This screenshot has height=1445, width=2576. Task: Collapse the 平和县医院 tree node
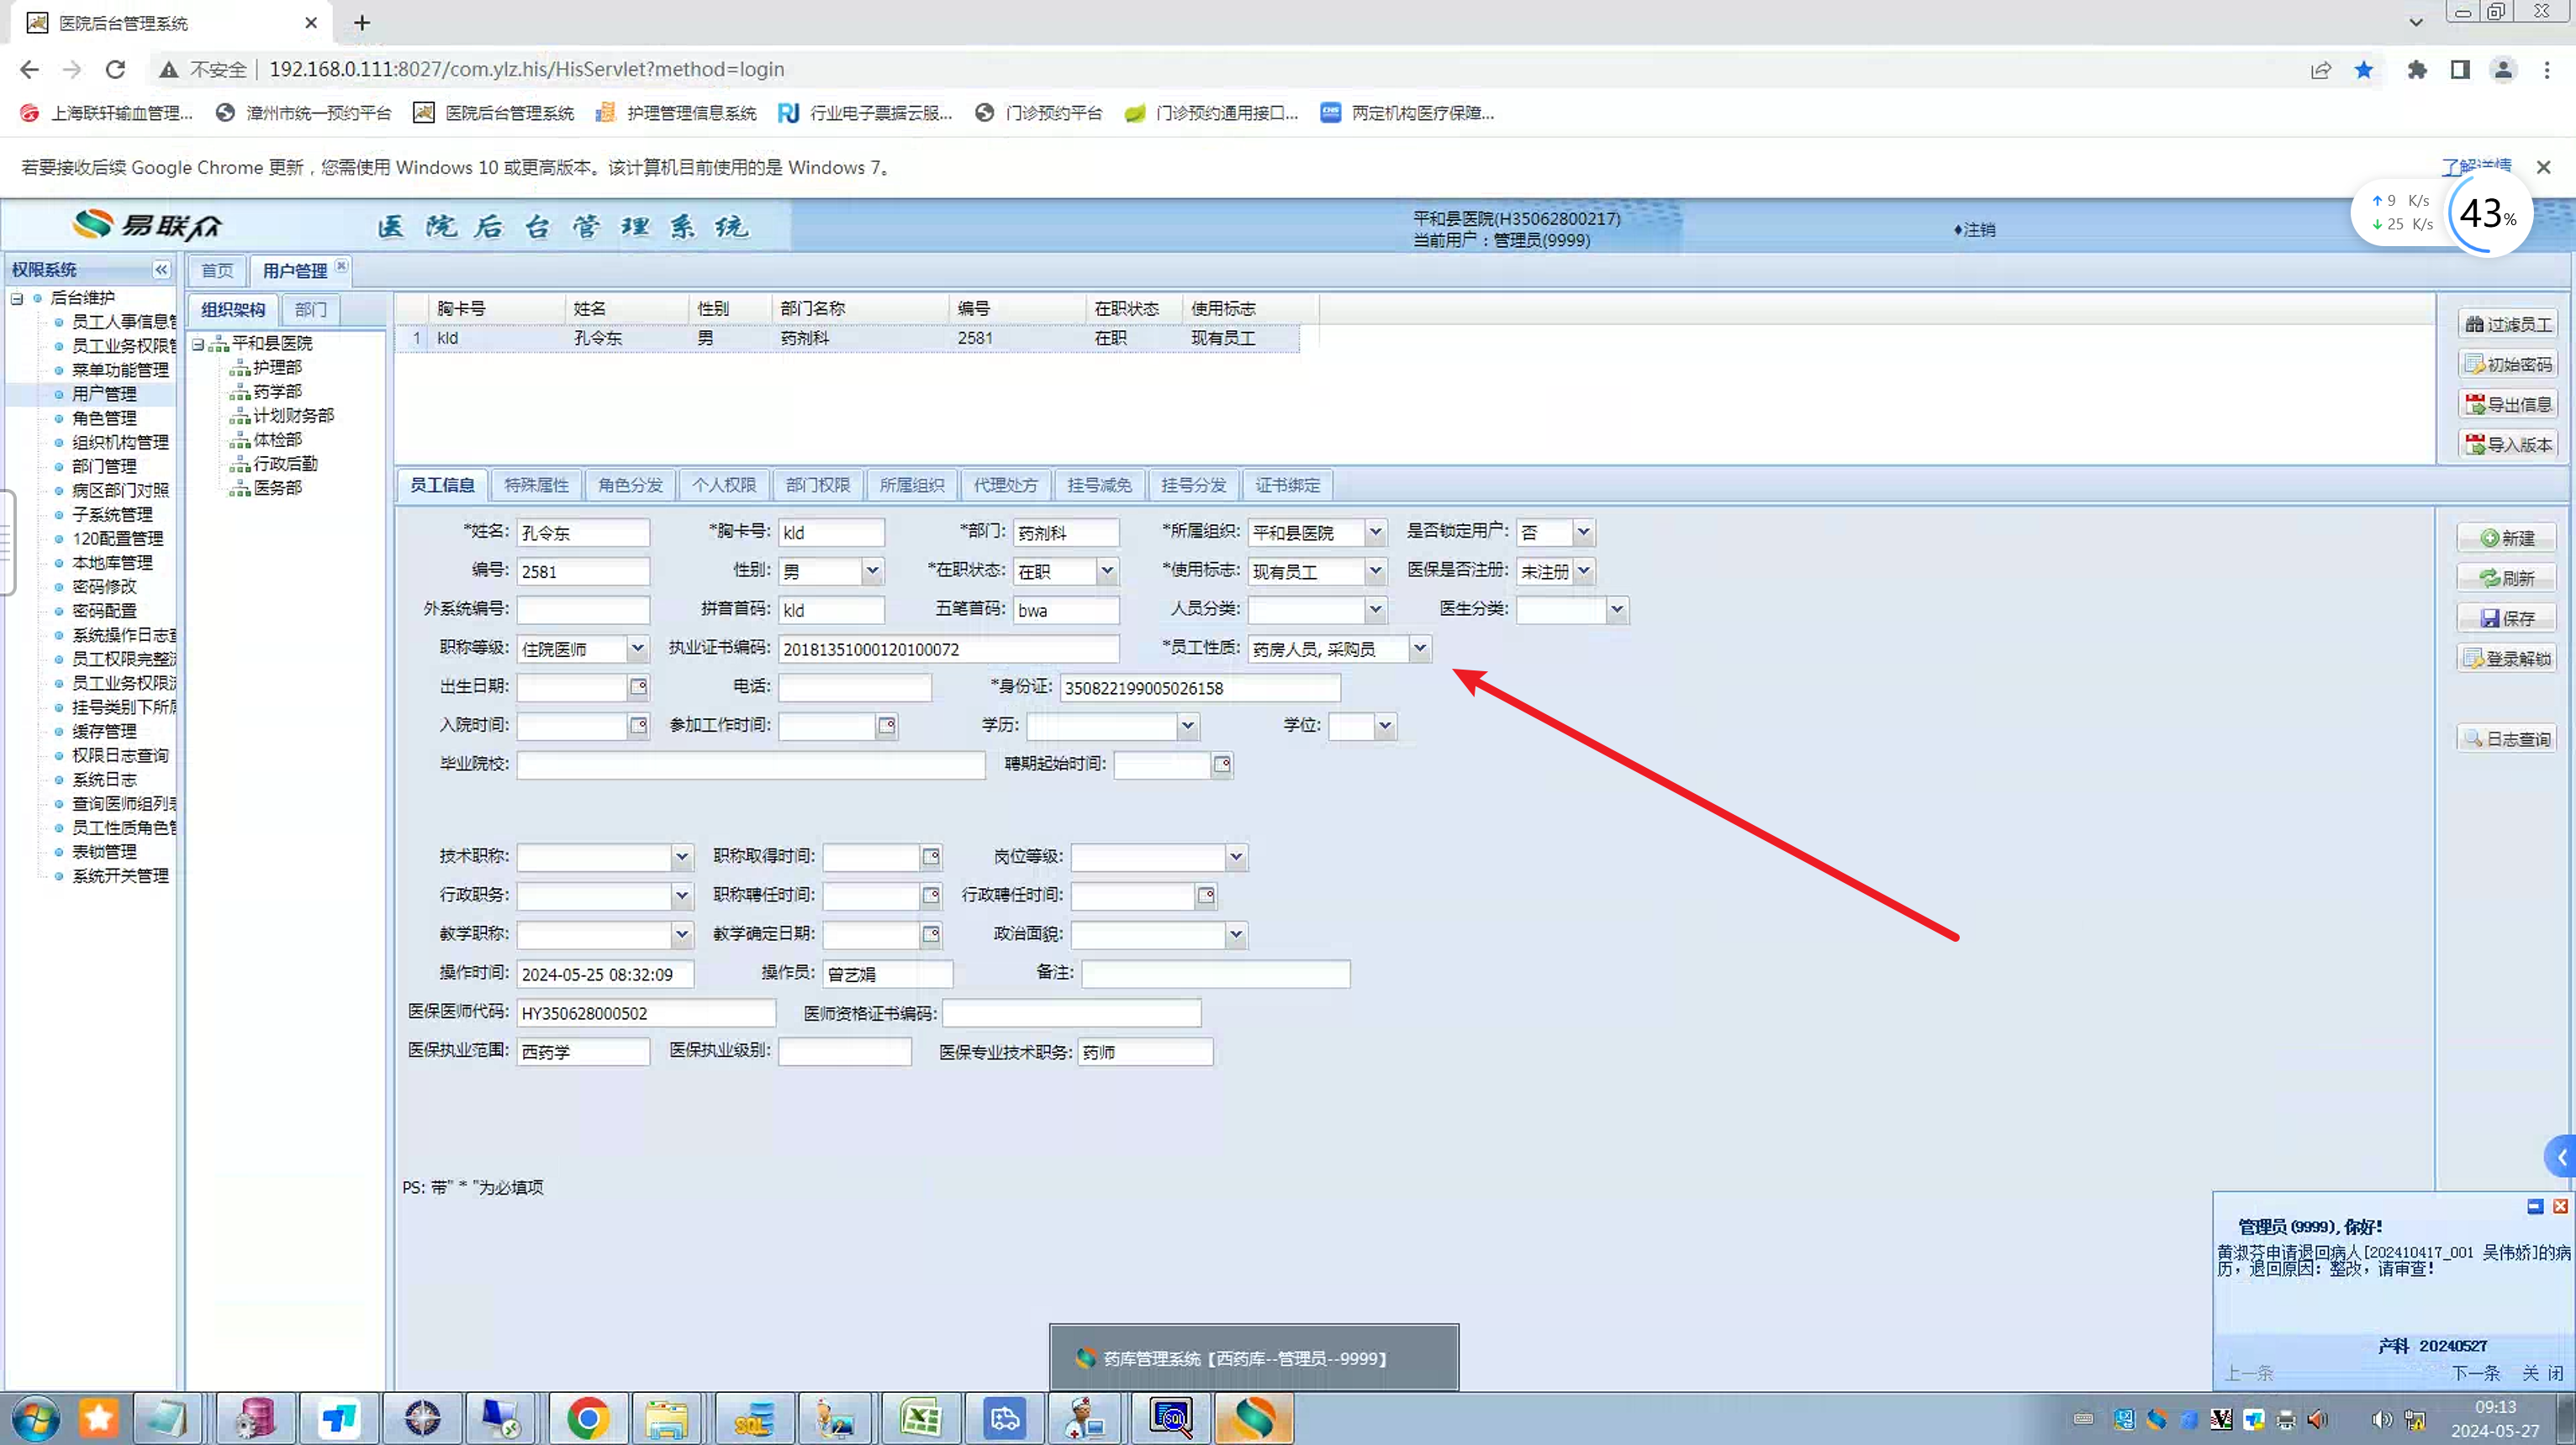pyautogui.click(x=198, y=344)
